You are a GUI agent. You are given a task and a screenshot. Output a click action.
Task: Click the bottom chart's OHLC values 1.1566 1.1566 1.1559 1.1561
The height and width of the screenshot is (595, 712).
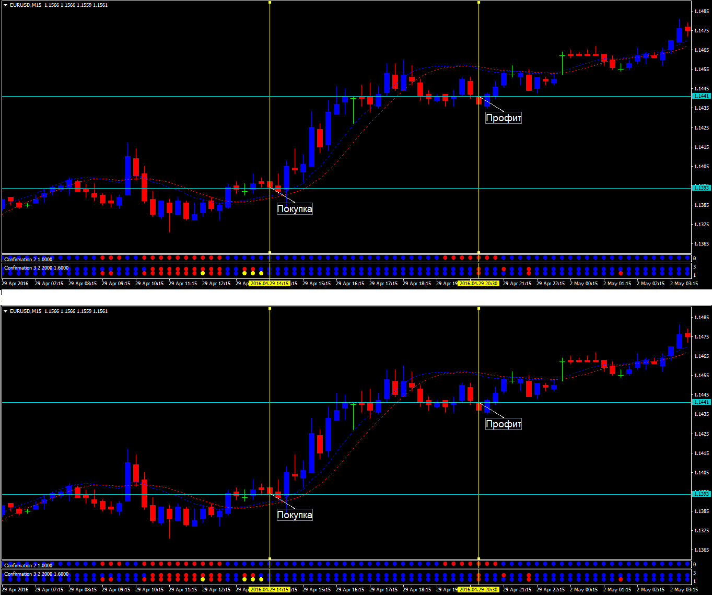pyautogui.click(x=76, y=311)
